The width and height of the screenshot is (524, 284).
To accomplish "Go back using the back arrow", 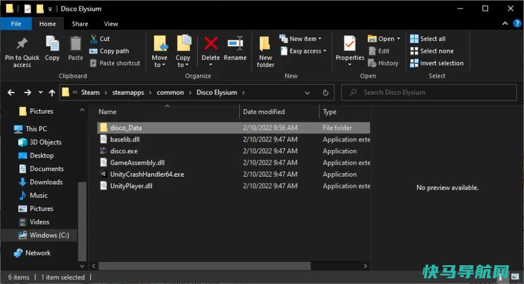I will pyautogui.click(x=11, y=93).
